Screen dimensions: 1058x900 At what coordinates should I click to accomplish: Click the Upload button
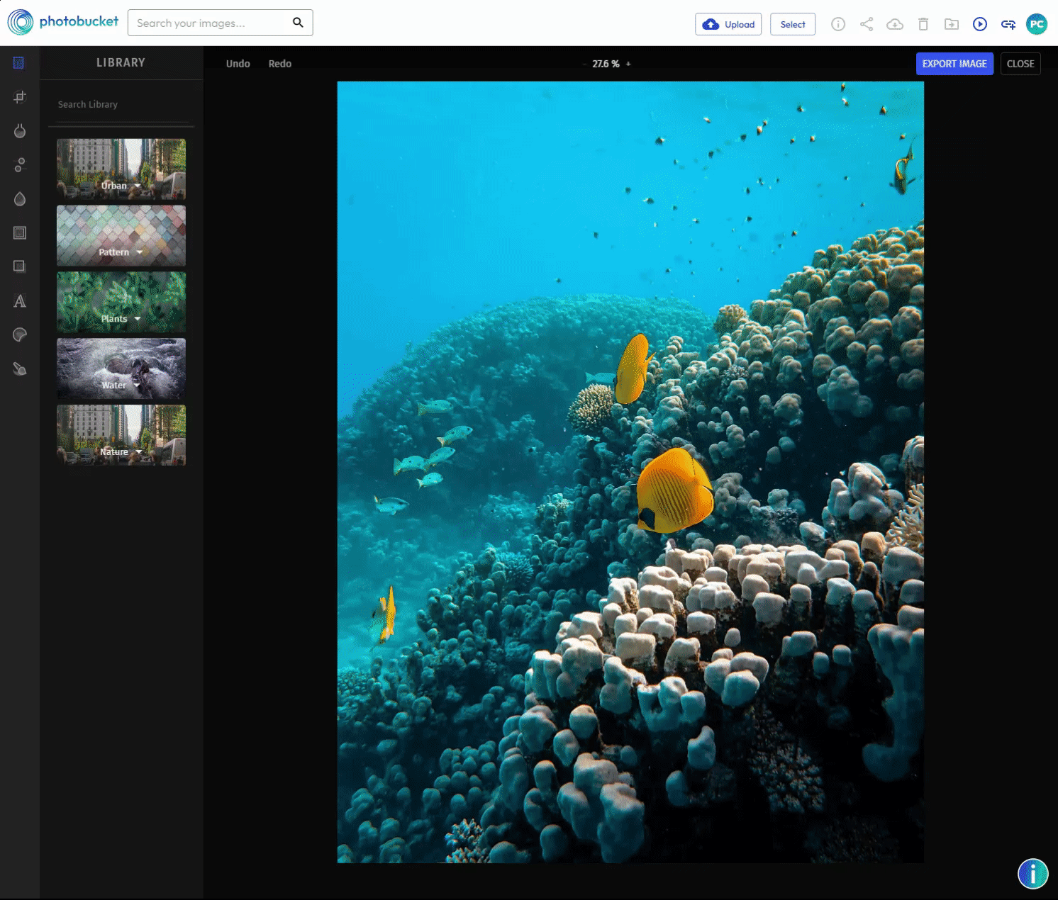[x=728, y=24]
